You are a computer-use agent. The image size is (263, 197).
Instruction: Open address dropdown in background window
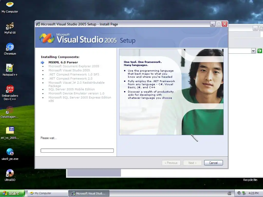click(x=253, y=51)
